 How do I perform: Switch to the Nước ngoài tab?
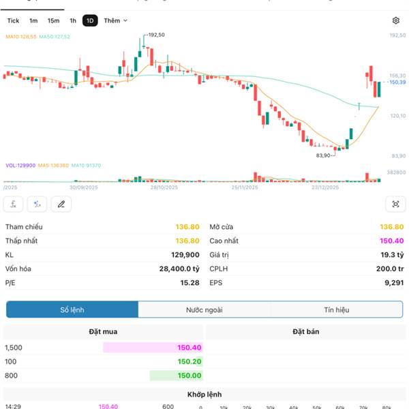(x=204, y=309)
